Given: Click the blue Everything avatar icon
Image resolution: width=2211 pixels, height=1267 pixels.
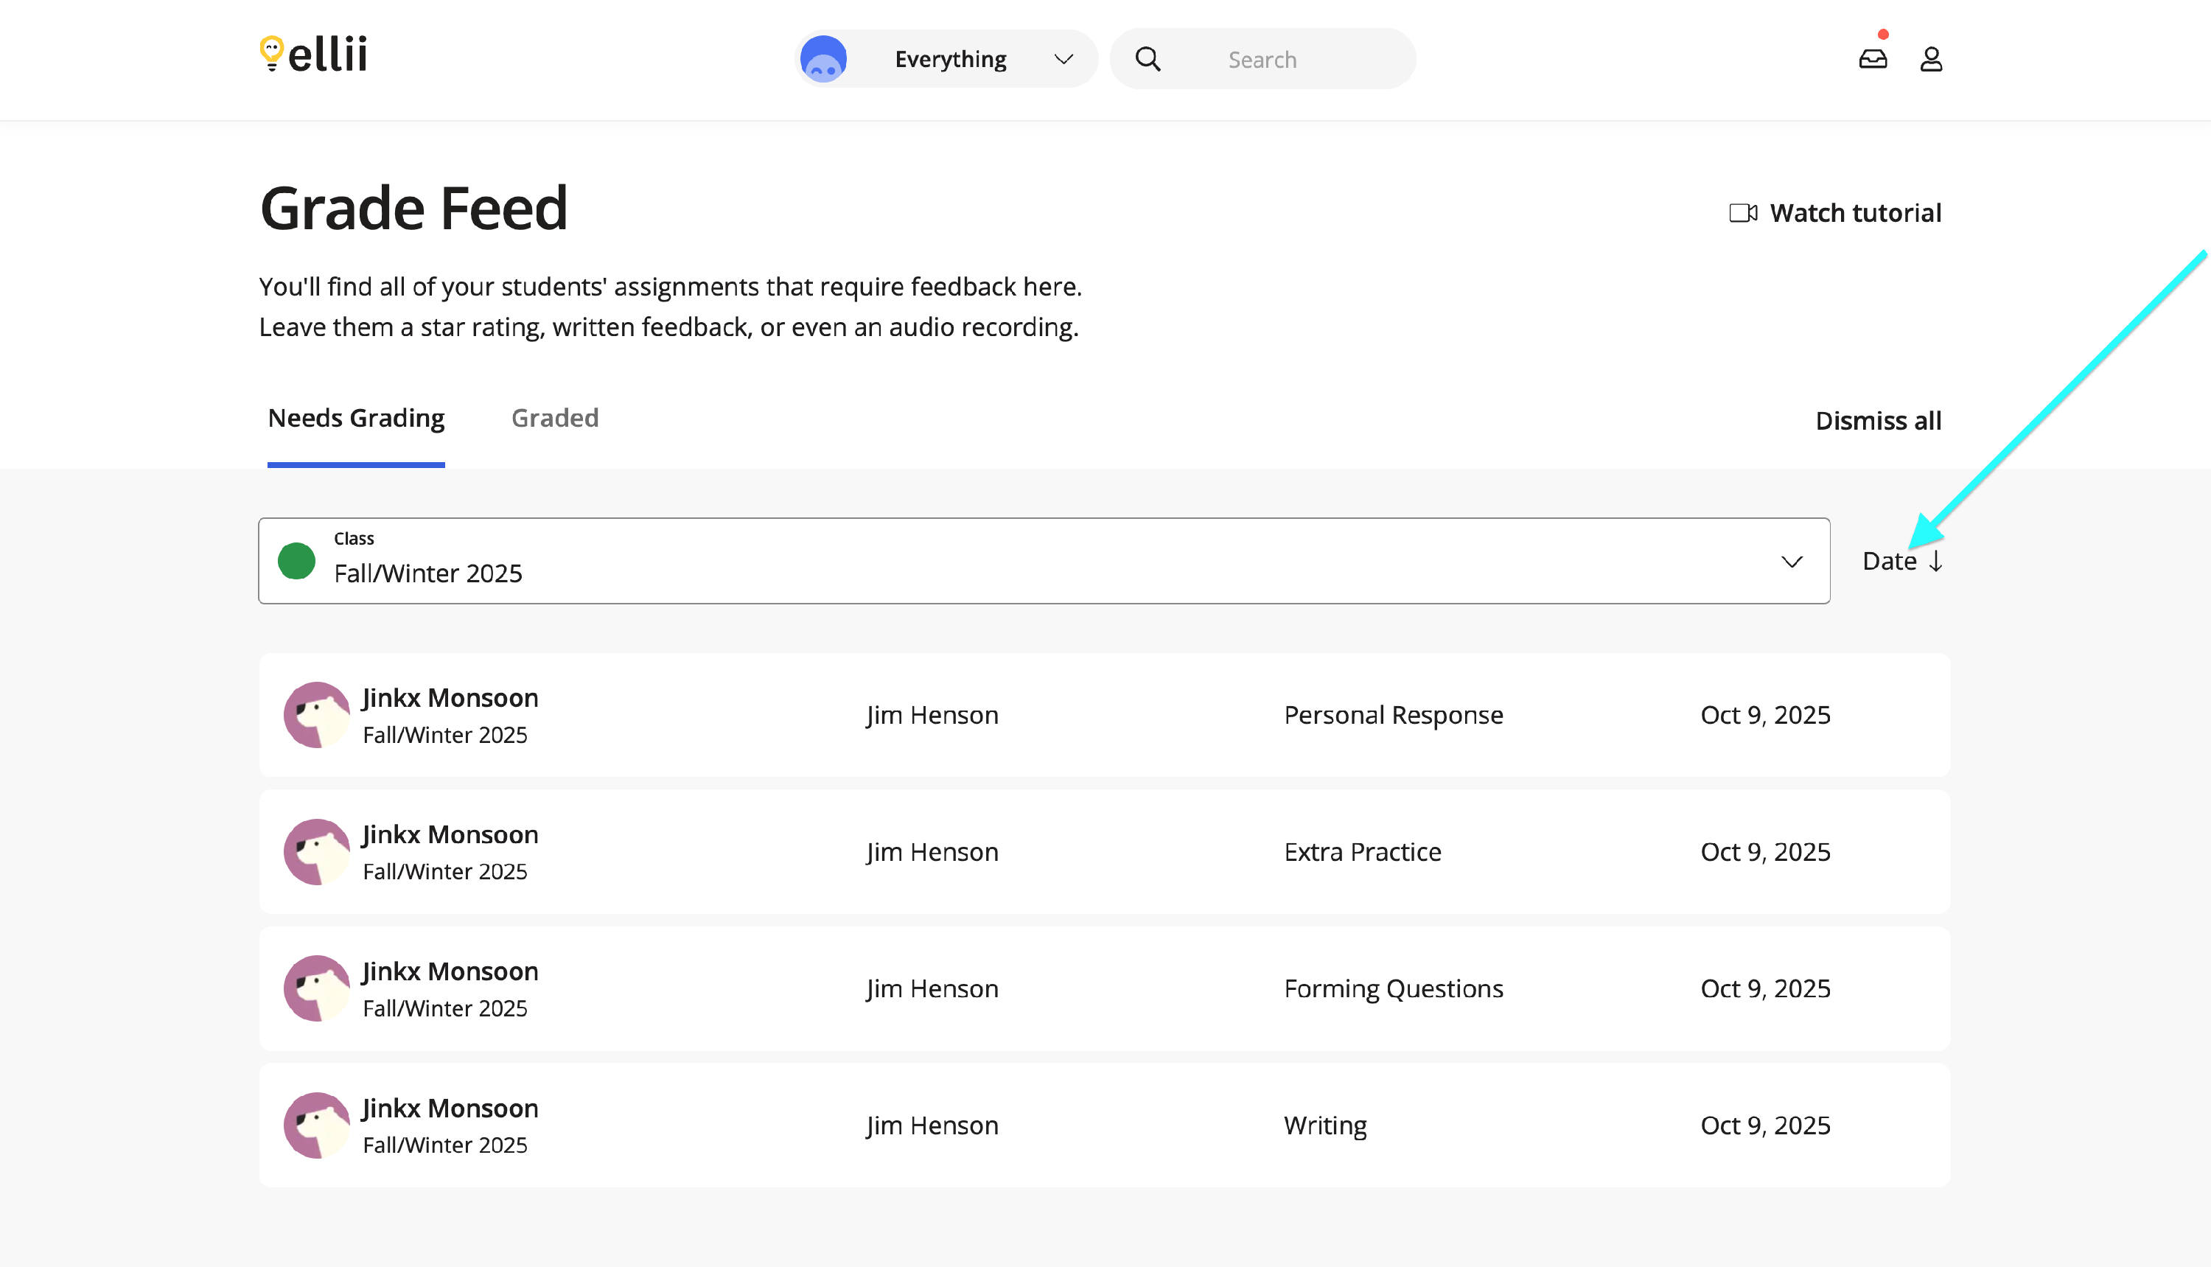Looking at the screenshot, I should tap(823, 59).
